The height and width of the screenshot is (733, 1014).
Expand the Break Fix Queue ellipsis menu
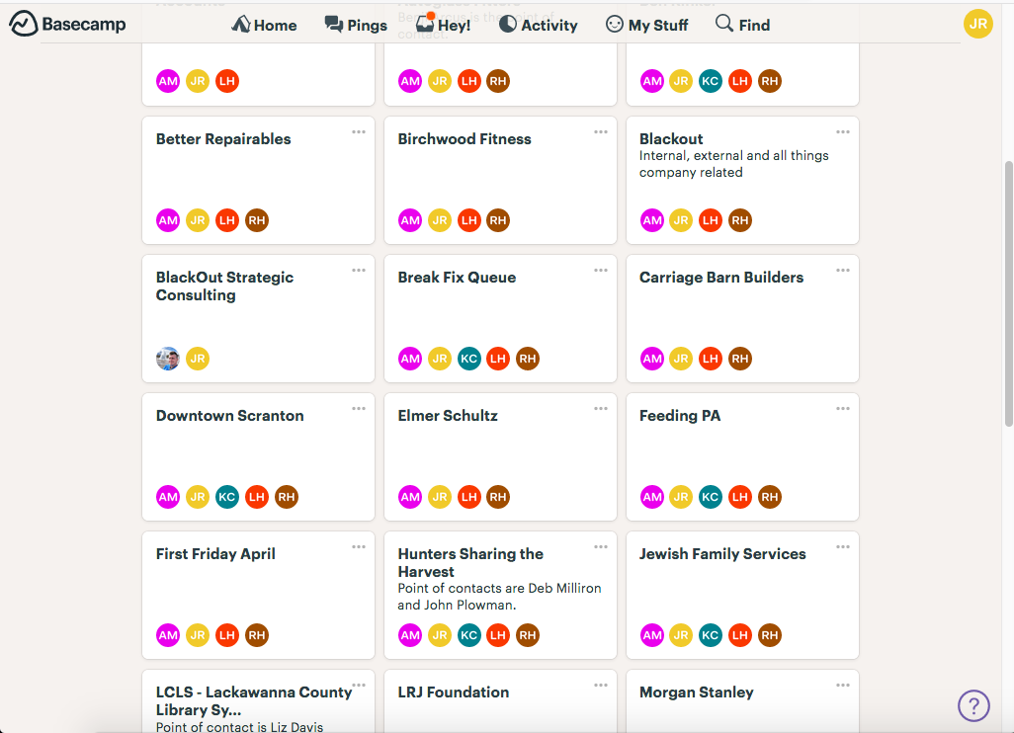point(601,271)
